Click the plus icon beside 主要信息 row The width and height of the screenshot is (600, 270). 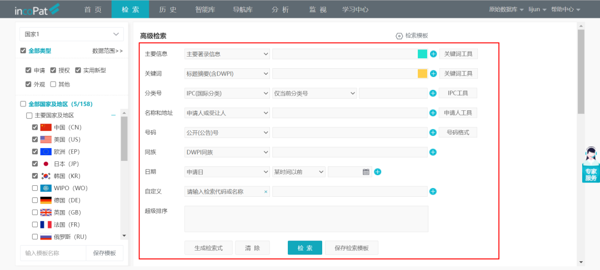click(x=433, y=54)
